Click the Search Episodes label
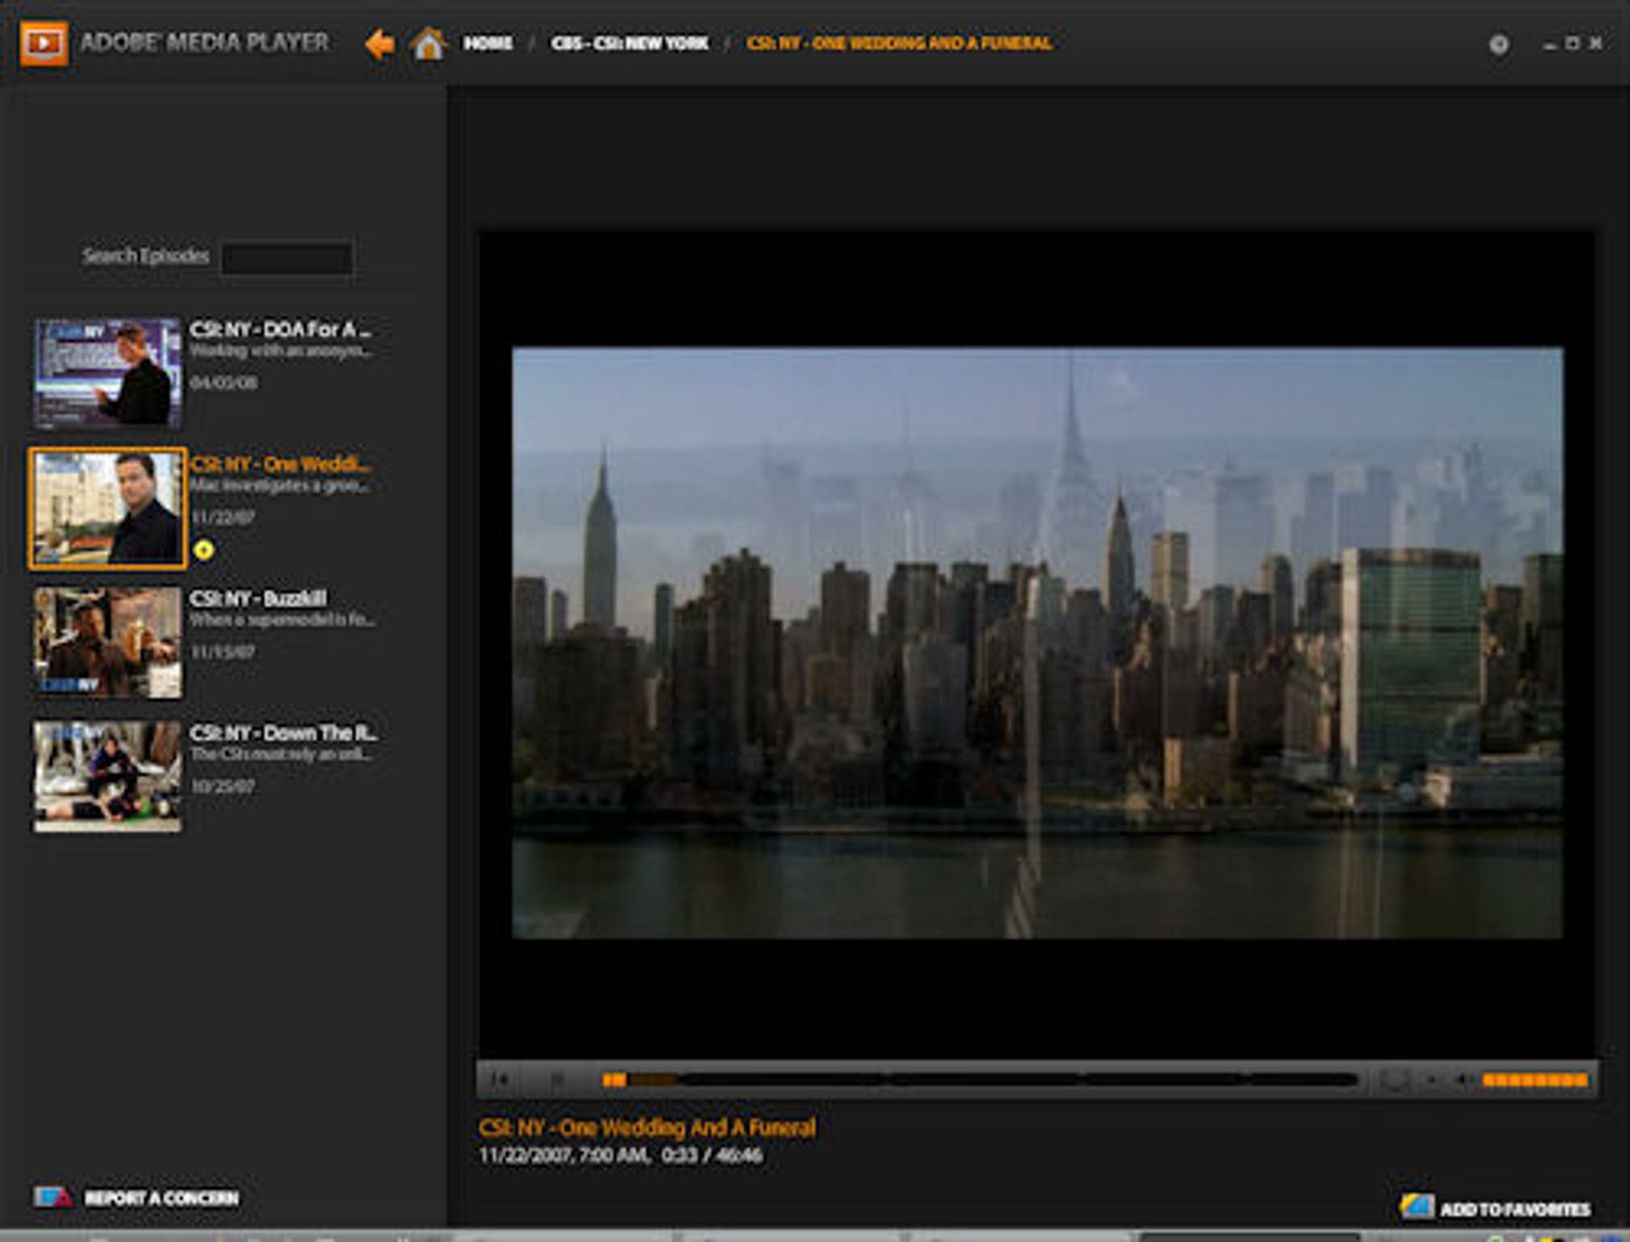The width and height of the screenshot is (1630, 1242). click(146, 256)
